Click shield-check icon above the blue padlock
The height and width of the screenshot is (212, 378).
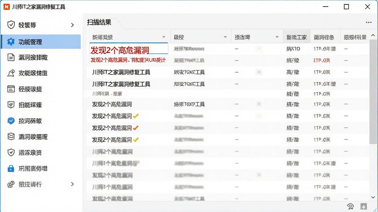[x=11, y=152]
